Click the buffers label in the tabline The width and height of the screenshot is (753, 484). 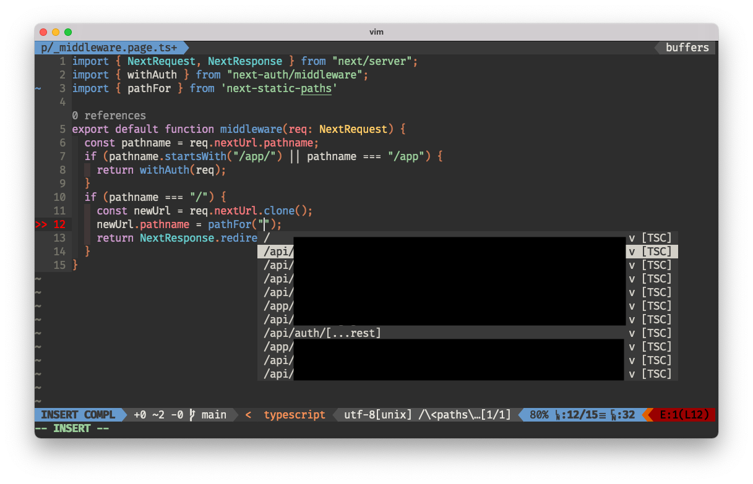tap(687, 48)
